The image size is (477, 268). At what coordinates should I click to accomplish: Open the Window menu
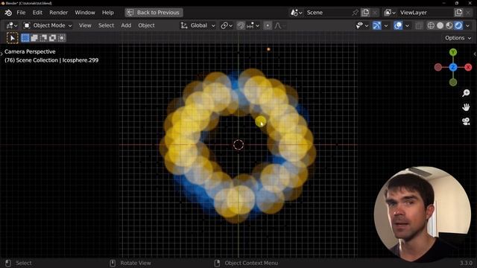[x=85, y=13]
